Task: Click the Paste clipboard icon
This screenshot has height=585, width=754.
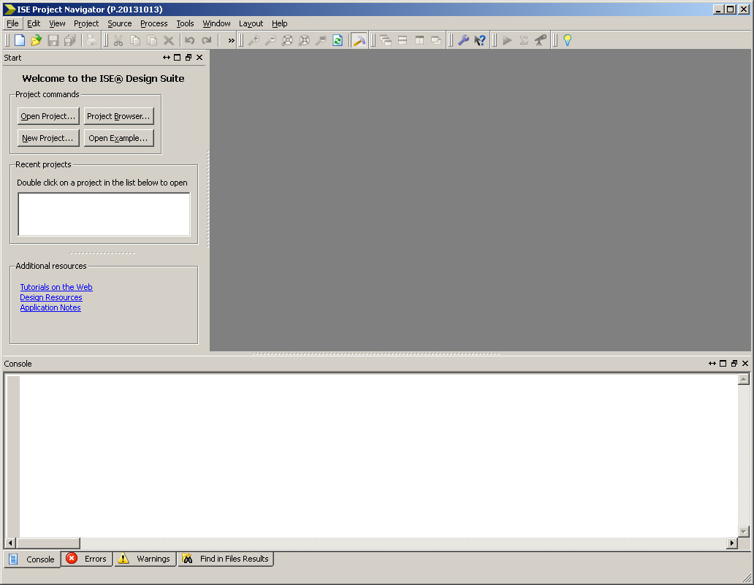Action: (152, 40)
